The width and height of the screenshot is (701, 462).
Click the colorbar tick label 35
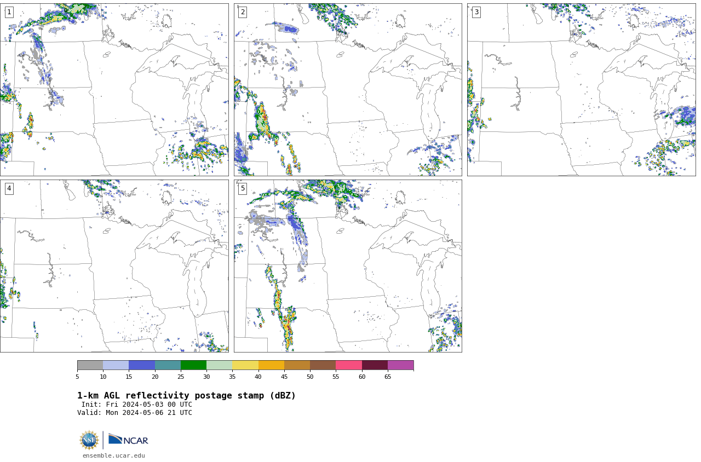(x=232, y=377)
